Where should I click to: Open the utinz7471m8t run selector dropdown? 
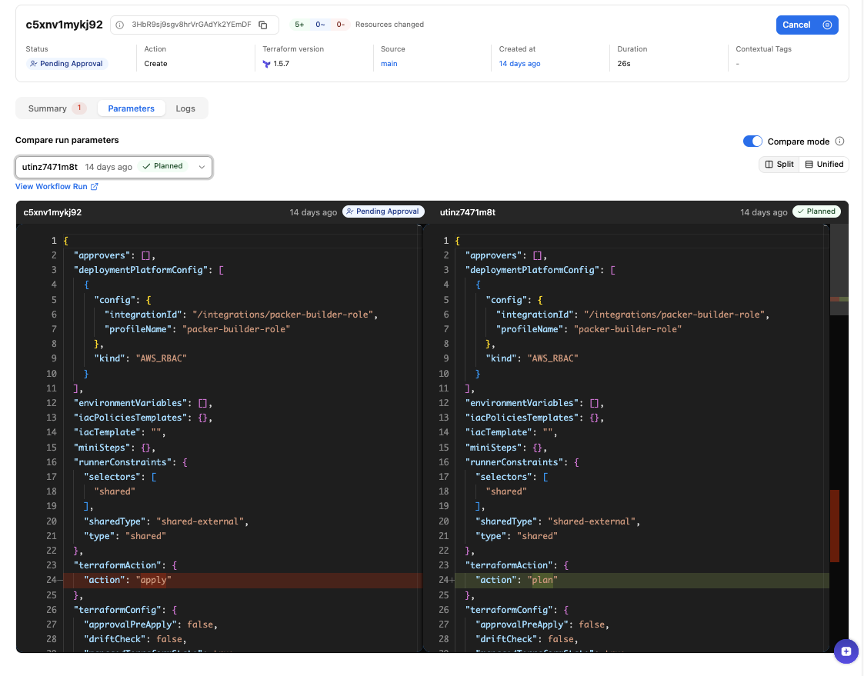pyautogui.click(x=114, y=167)
